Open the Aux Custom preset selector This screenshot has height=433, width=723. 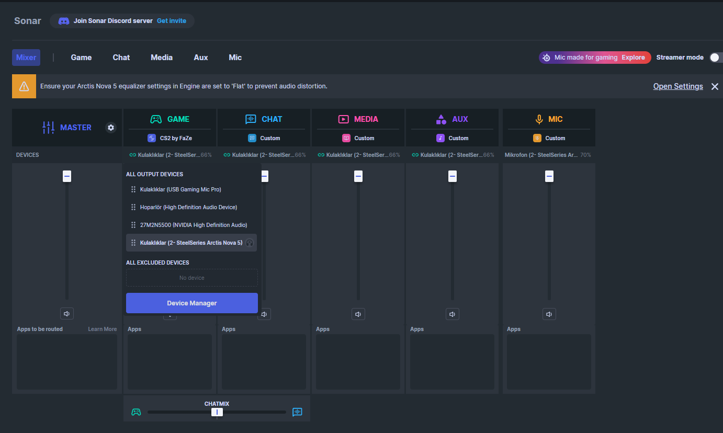453,138
